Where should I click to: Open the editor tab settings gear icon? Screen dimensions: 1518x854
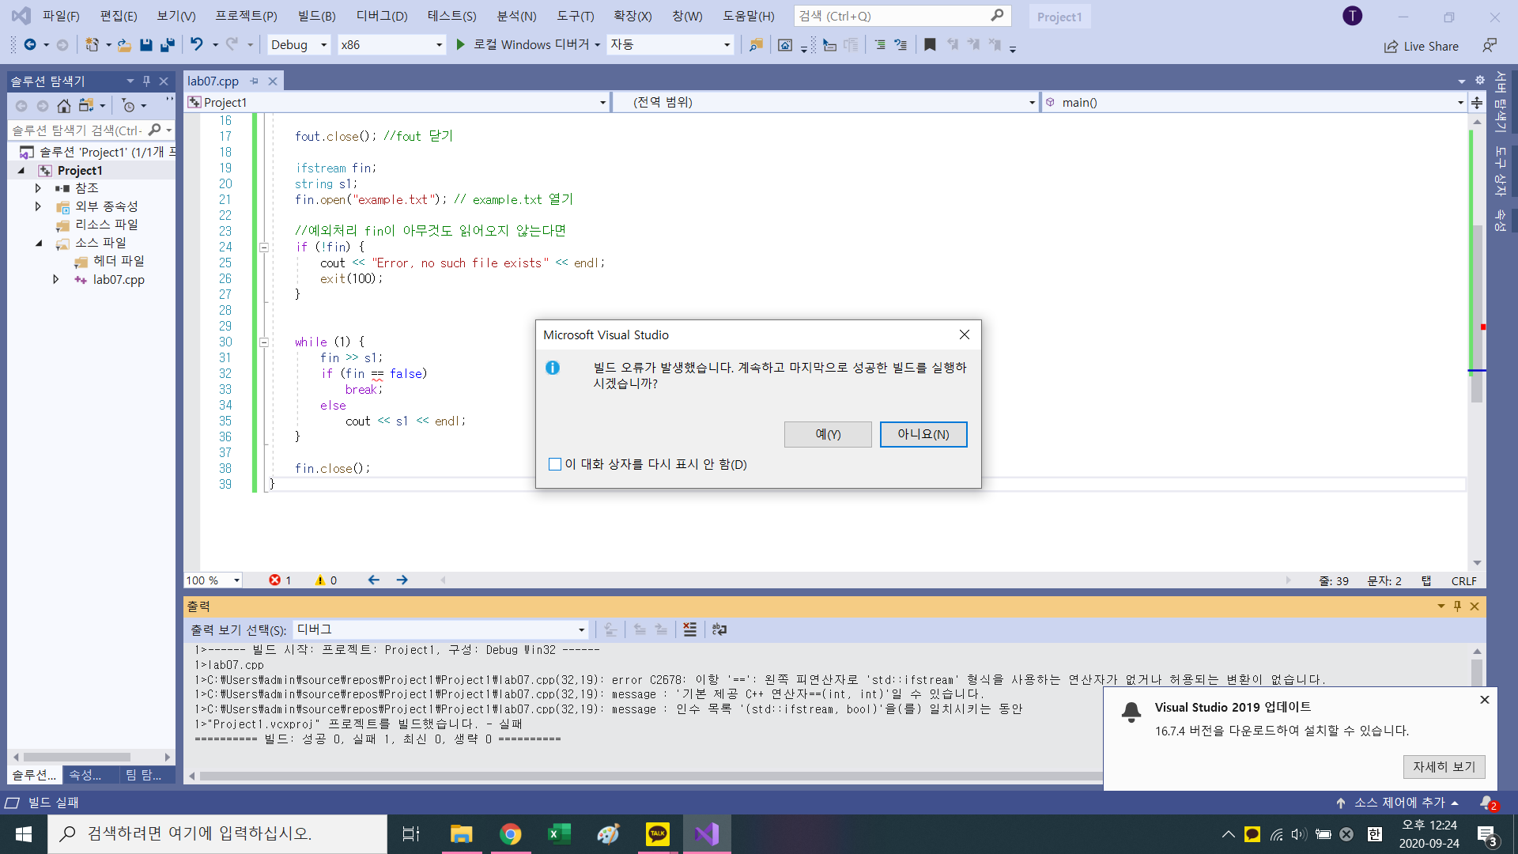(1479, 81)
